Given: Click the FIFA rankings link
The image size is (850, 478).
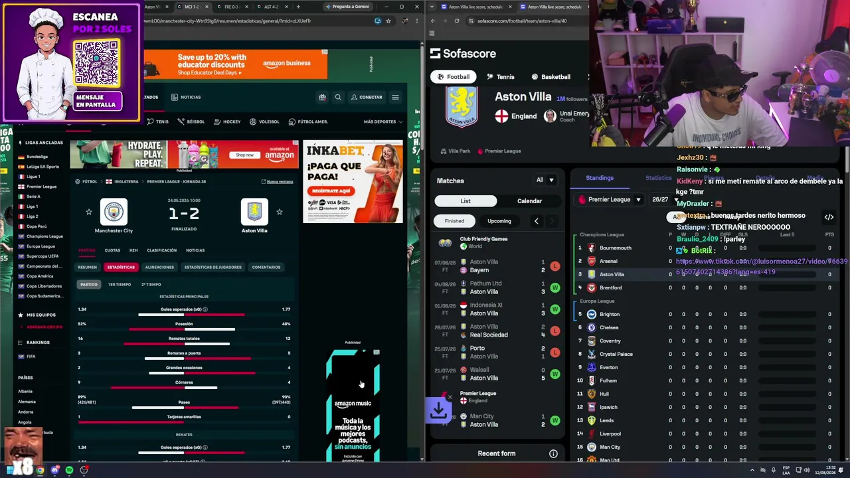Looking at the screenshot, I should [x=31, y=357].
